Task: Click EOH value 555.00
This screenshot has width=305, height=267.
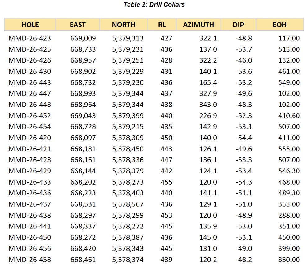Action: [x=289, y=149]
